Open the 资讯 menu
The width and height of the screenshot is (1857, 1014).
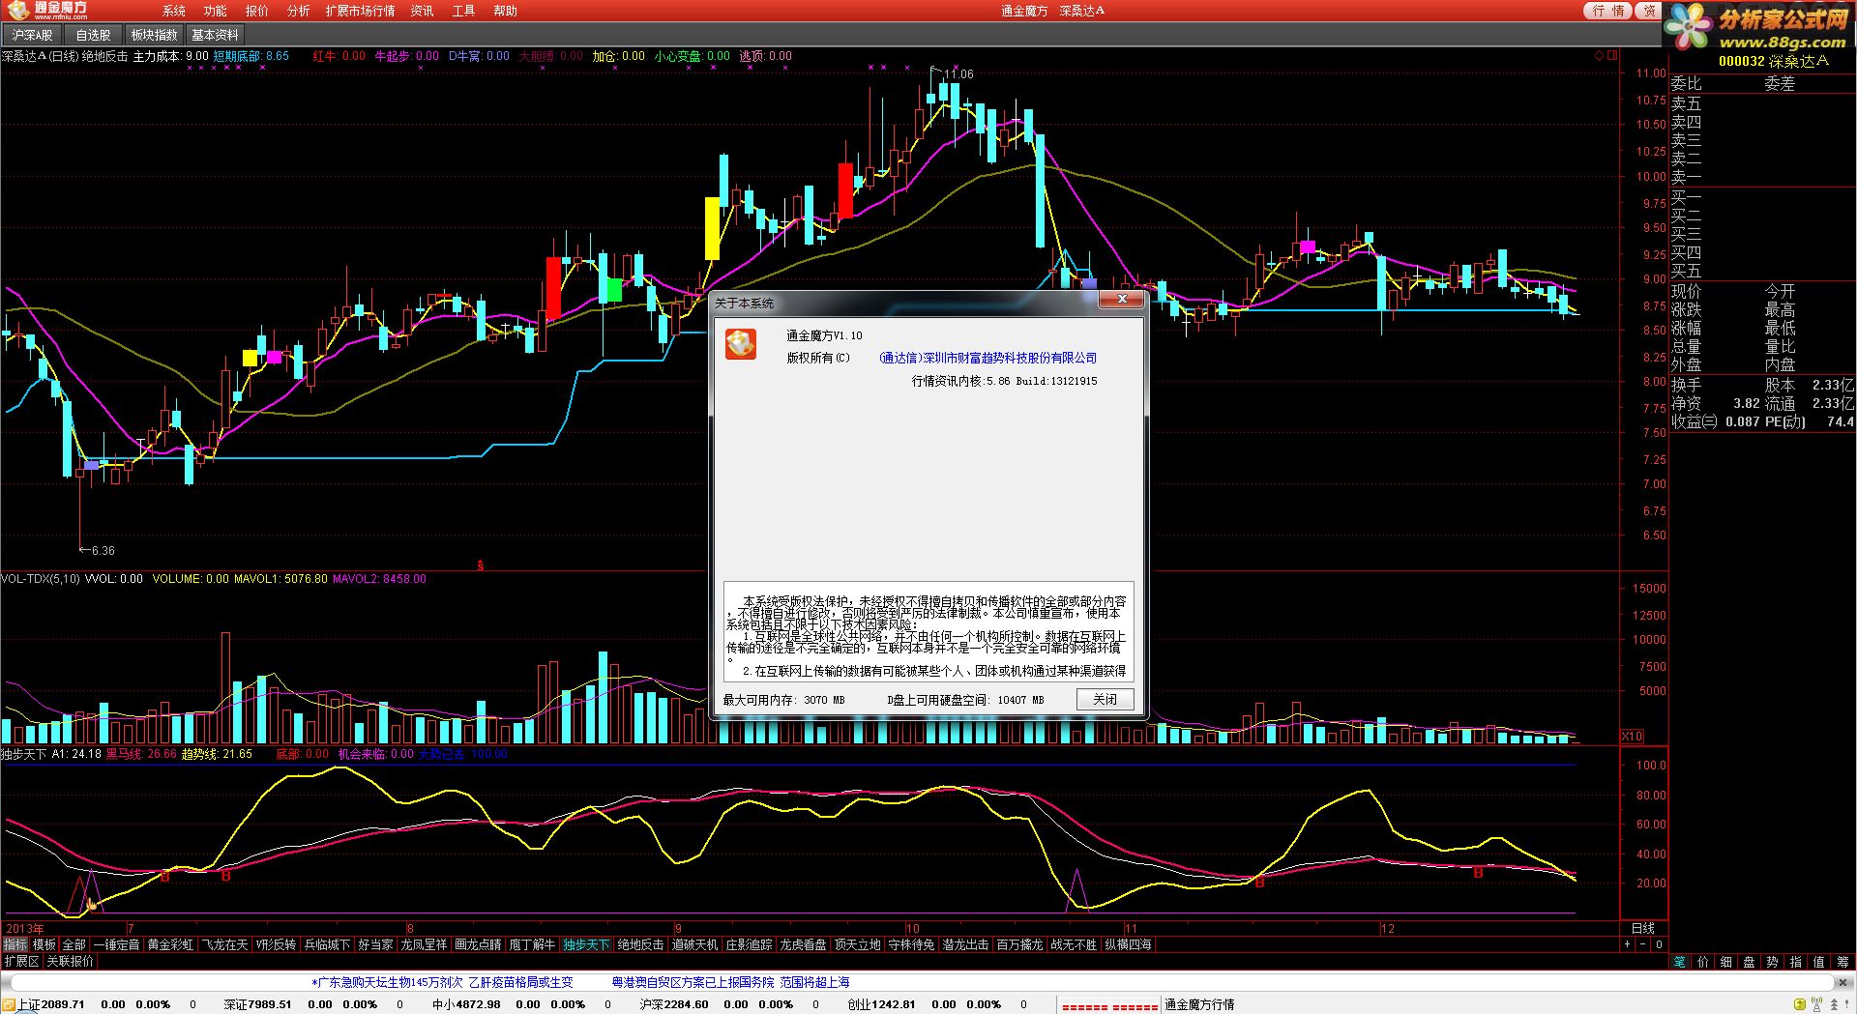click(422, 11)
